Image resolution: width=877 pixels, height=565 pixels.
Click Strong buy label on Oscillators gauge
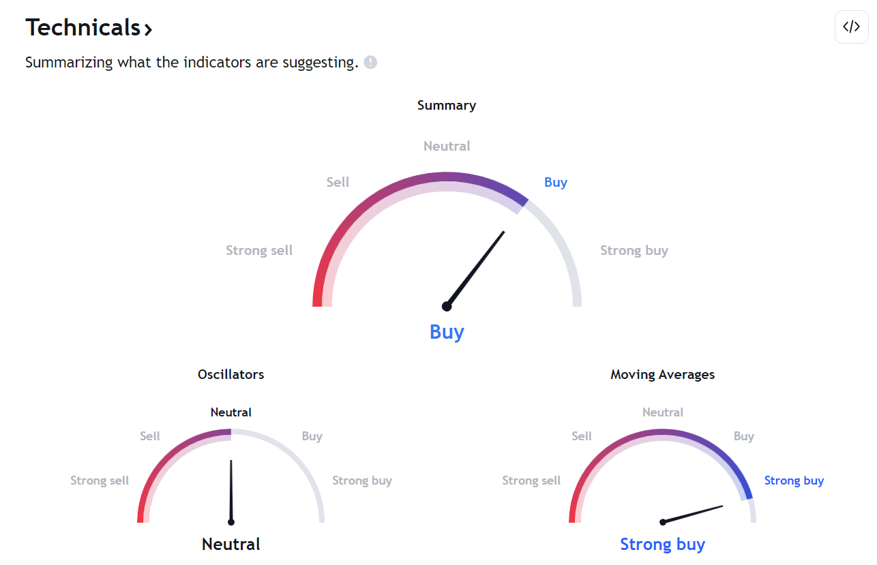tap(362, 480)
